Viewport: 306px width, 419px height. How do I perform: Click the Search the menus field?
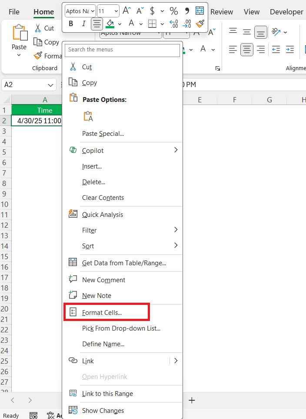coord(122,50)
